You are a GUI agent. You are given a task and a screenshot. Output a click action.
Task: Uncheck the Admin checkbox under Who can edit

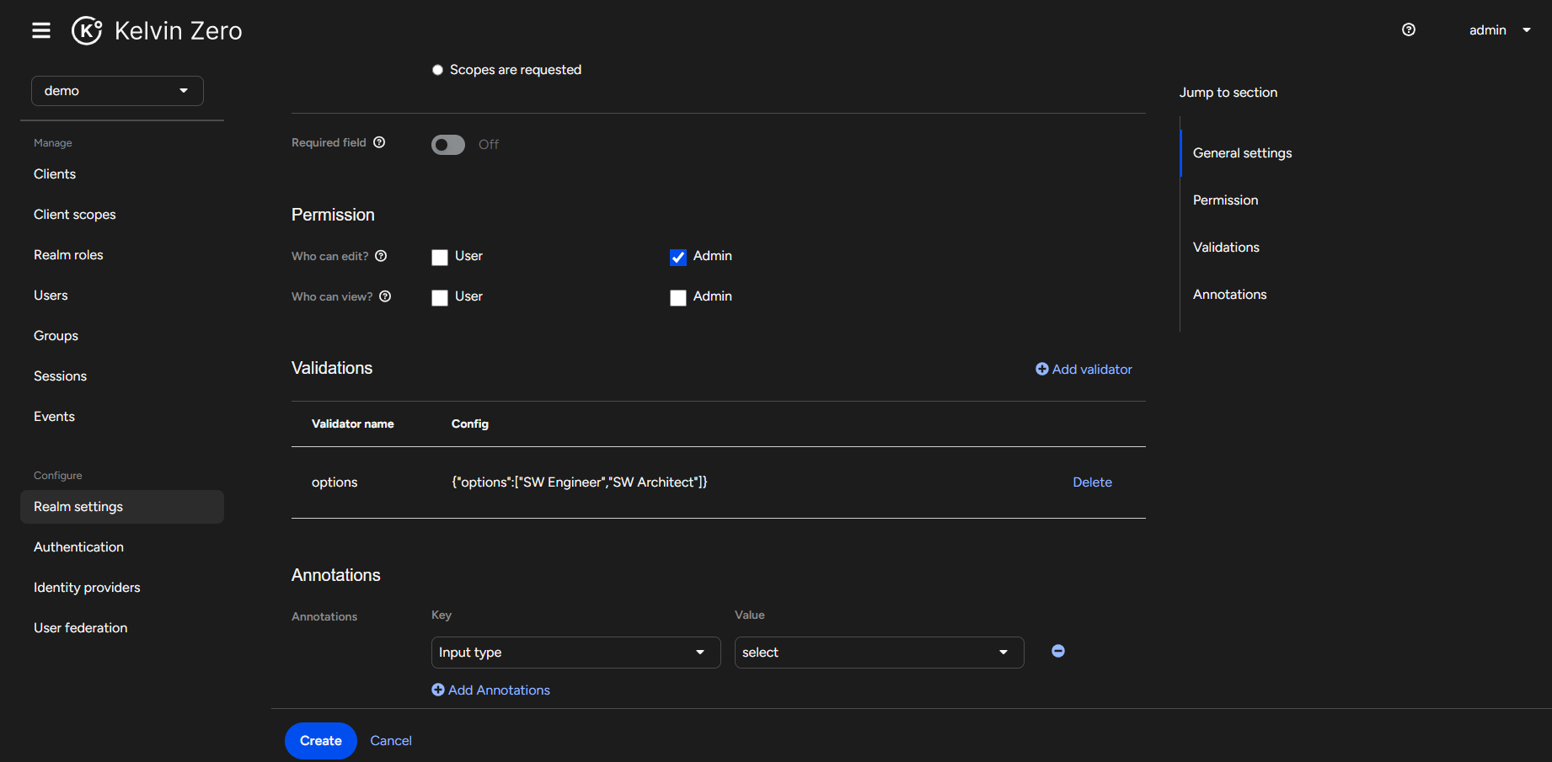pyautogui.click(x=678, y=257)
